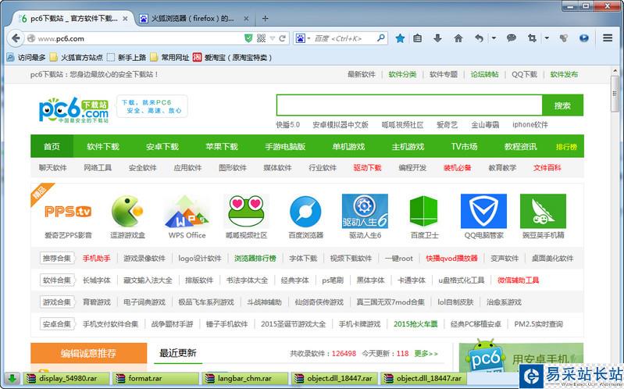
Task: Open the 装机必备 category link
Action: coord(457,168)
